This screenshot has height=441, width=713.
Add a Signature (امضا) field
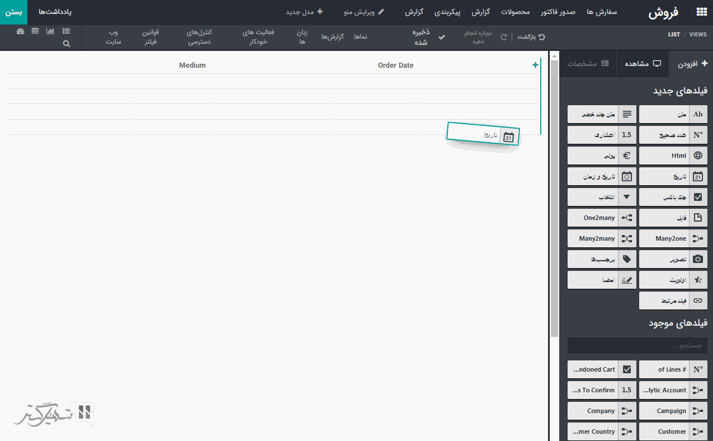(602, 280)
